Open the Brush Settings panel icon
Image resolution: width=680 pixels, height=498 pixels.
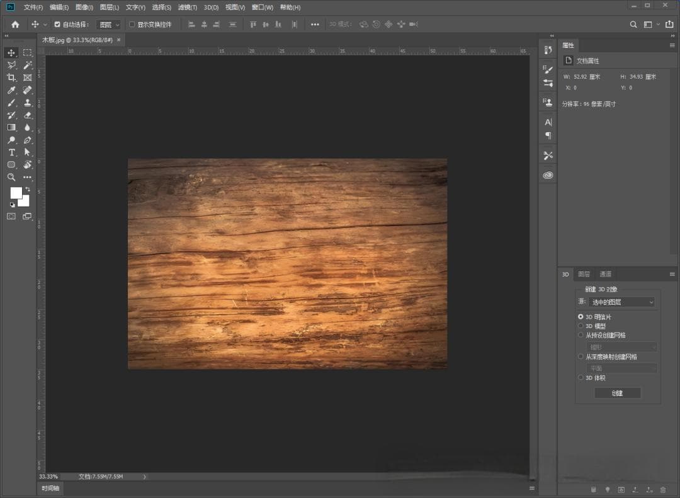click(548, 83)
